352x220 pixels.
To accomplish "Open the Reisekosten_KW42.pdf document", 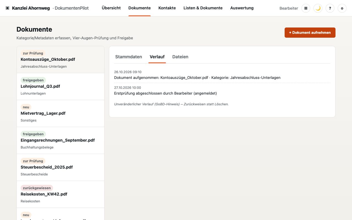I will [61, 194].
